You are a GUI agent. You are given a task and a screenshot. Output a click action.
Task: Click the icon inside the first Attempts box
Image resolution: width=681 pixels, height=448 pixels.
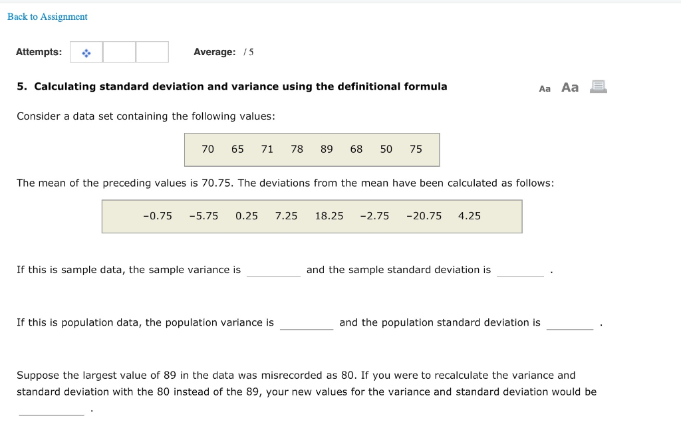(85, 52)
